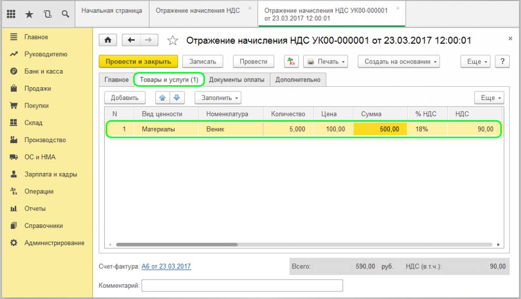Open Операции section in sidebar
Viewport: 521px width, 299px height.
coord(39,191)
